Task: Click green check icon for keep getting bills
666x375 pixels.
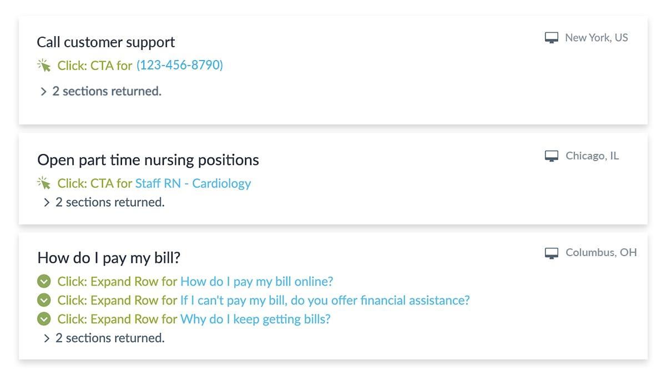Action: (x=43, y=319)
